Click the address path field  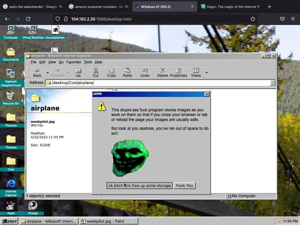pos(158,83)
